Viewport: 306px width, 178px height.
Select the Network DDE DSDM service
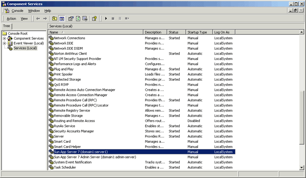[x=68, y=48]
